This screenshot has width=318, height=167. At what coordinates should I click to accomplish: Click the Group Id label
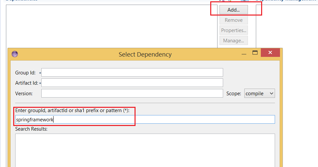pos(25,73)
